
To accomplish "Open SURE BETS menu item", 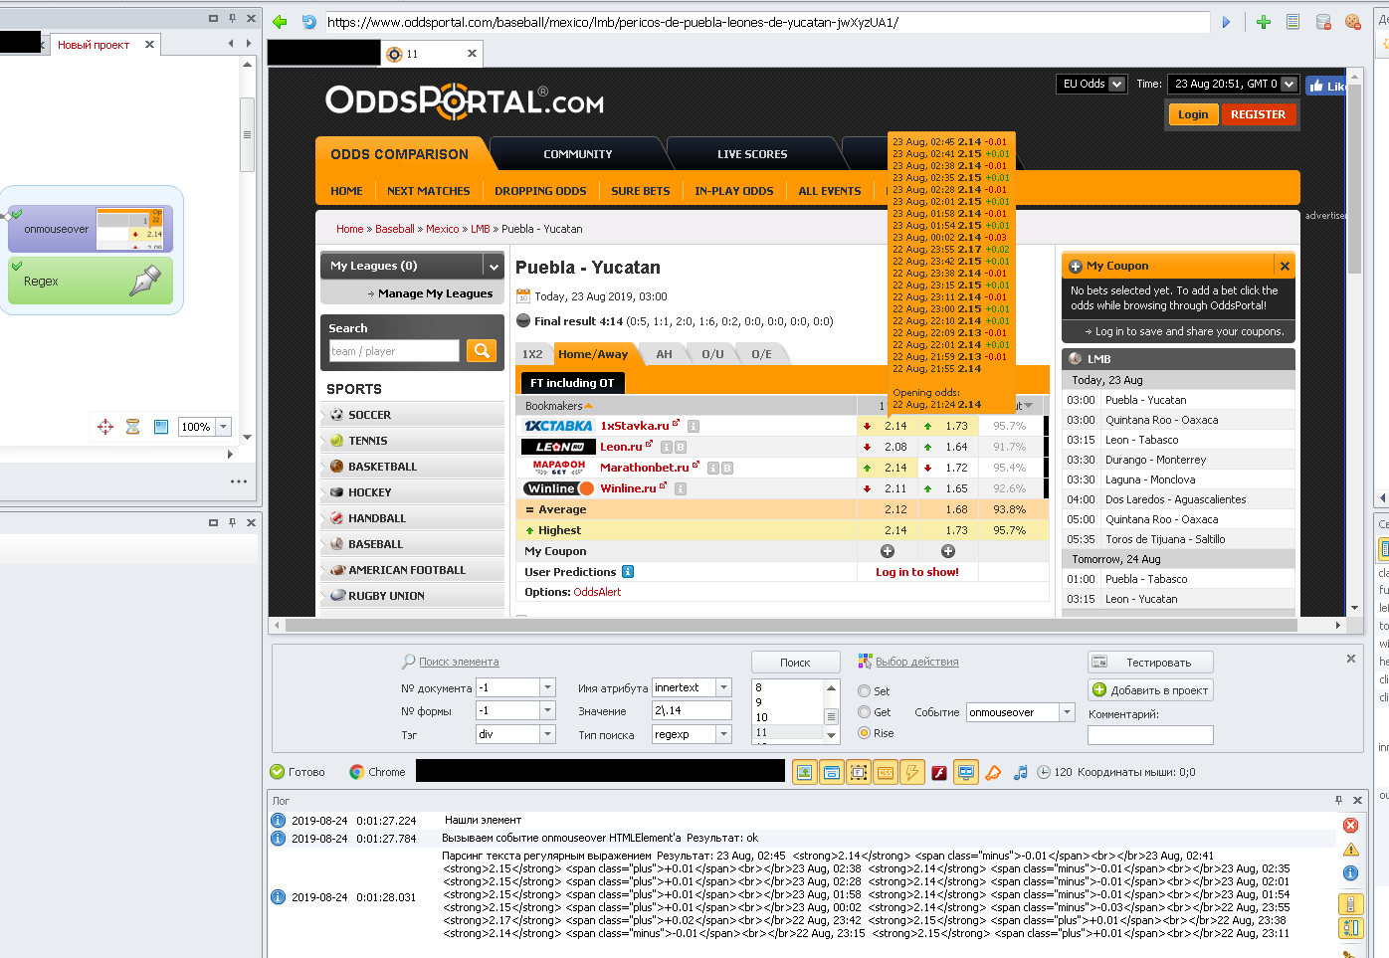I will 641,191.
